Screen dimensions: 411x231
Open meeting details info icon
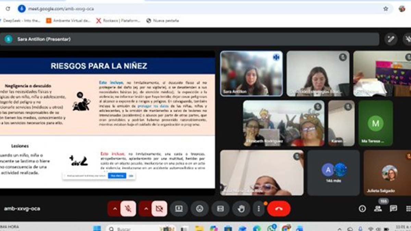point(362,209)
